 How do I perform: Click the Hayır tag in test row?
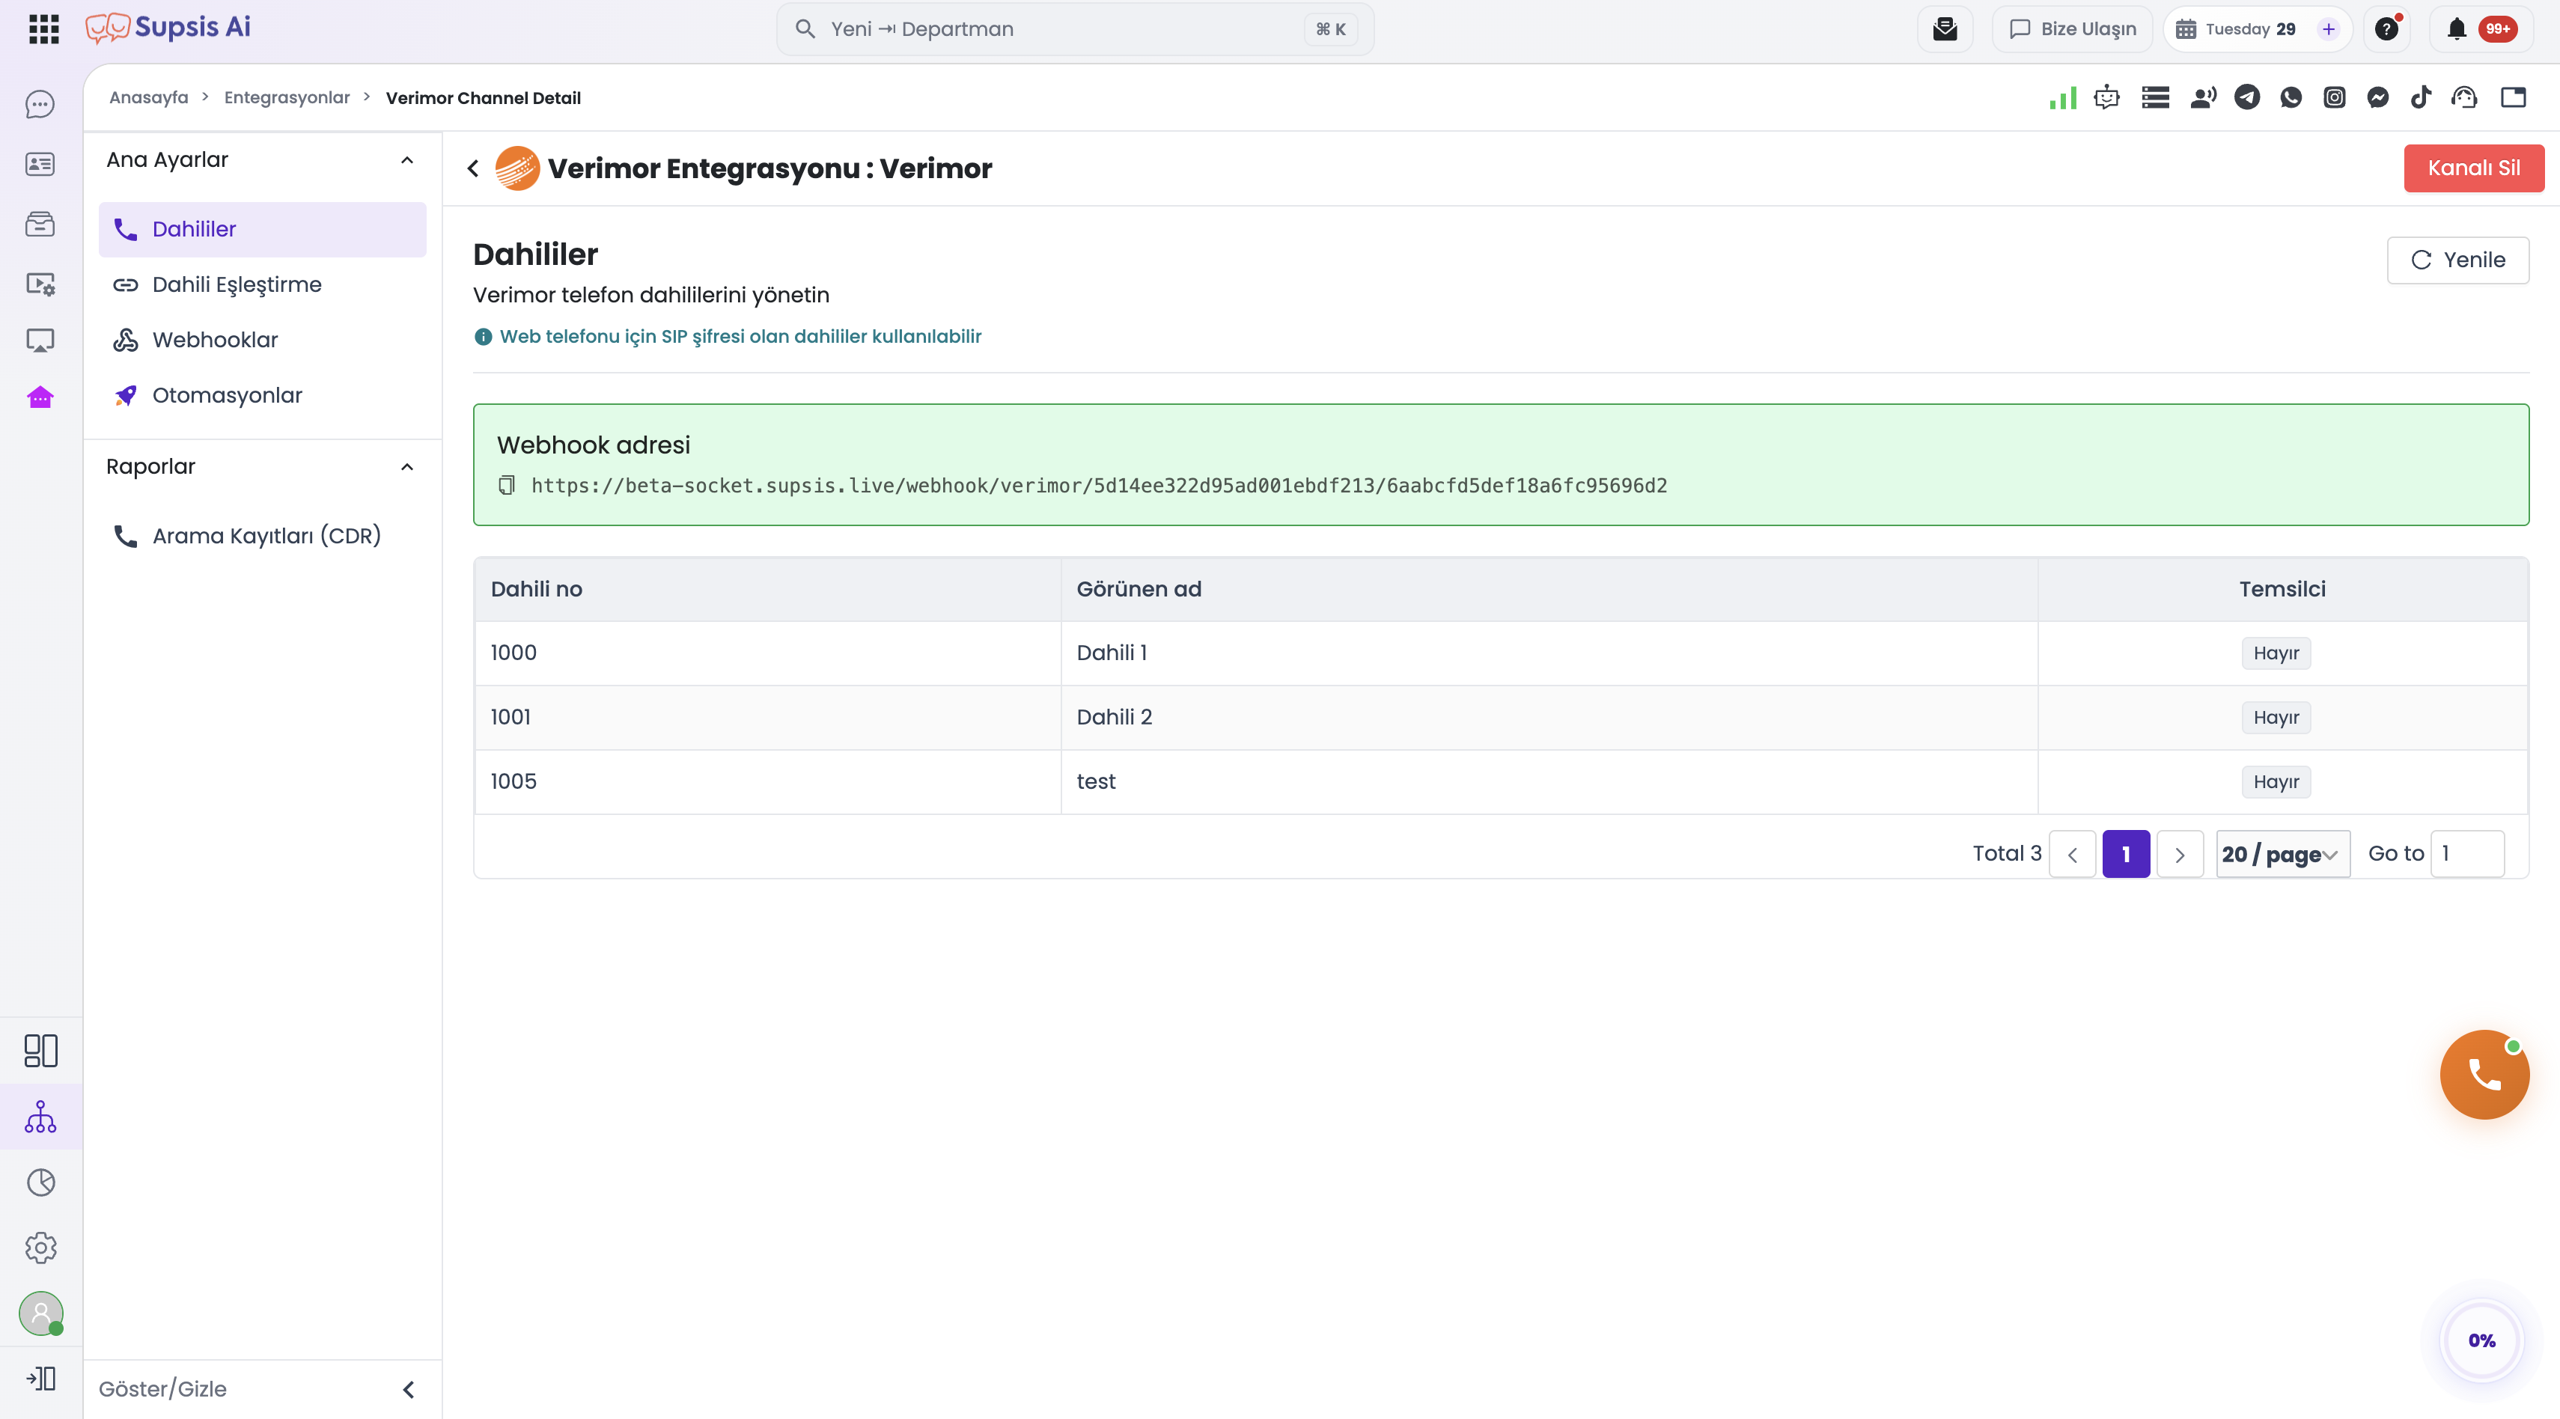2276,782
